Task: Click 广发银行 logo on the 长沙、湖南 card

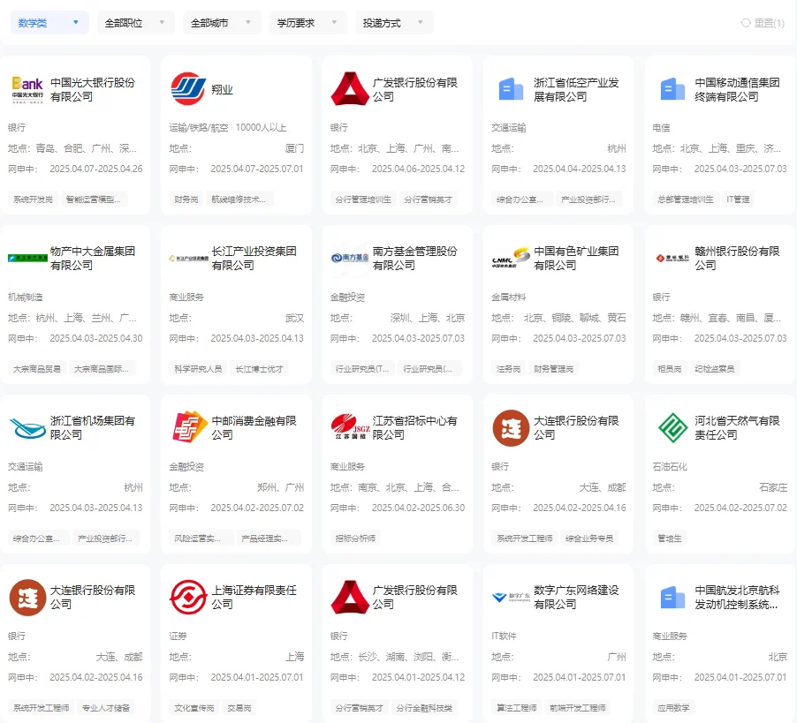Action: pyautogui.click(x=350, y=597)
